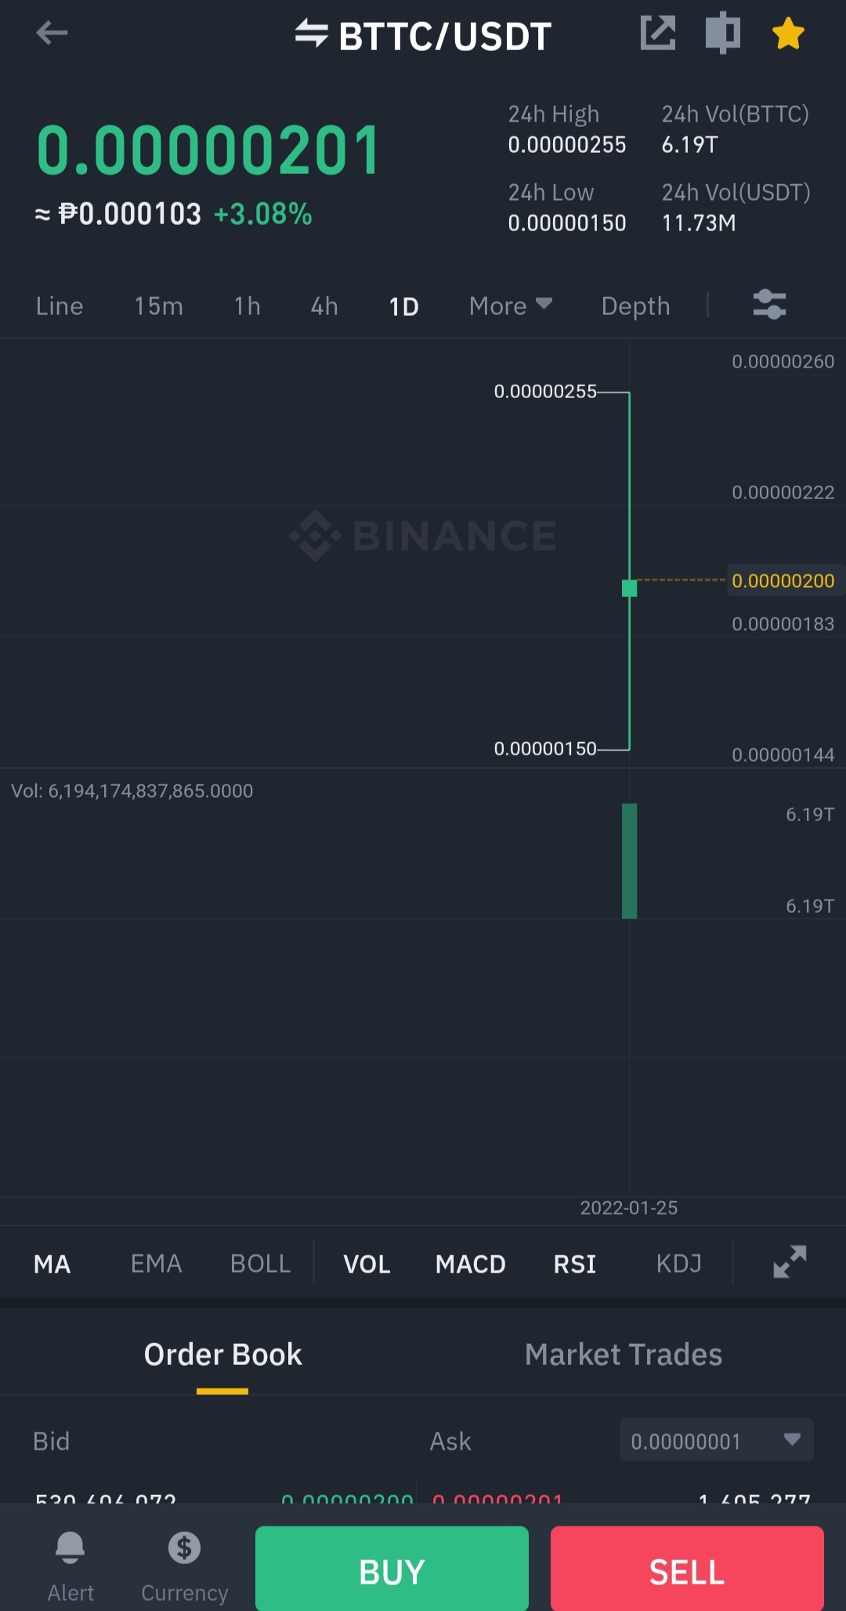Screen dimensions: 846x1611
Task: Tap the 0.00000150 chart low label
Action: click(x=545, y=748)
